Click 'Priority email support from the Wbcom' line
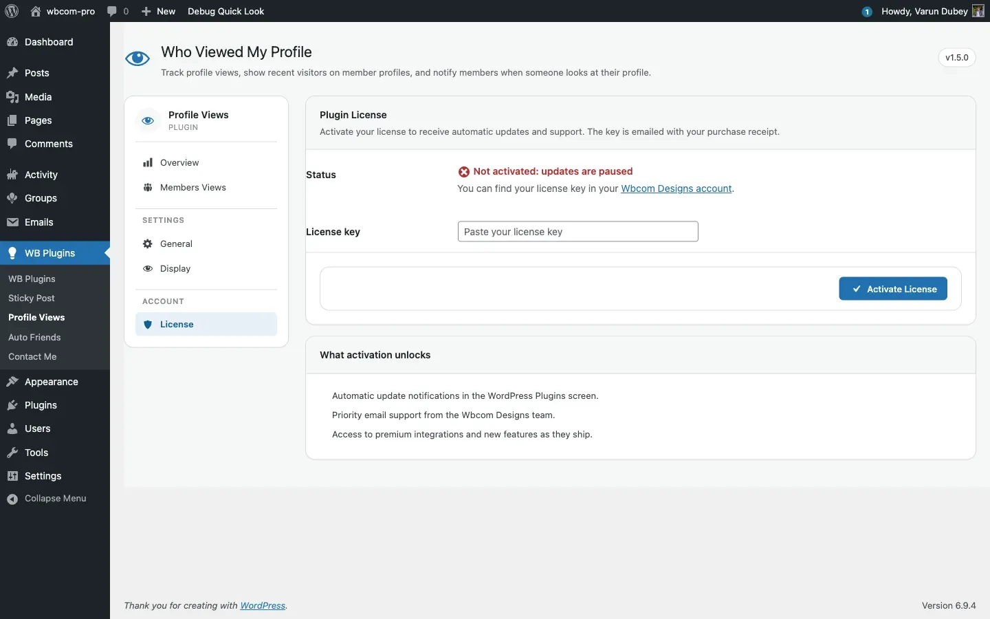990x619 pixels. pos(443,415)
